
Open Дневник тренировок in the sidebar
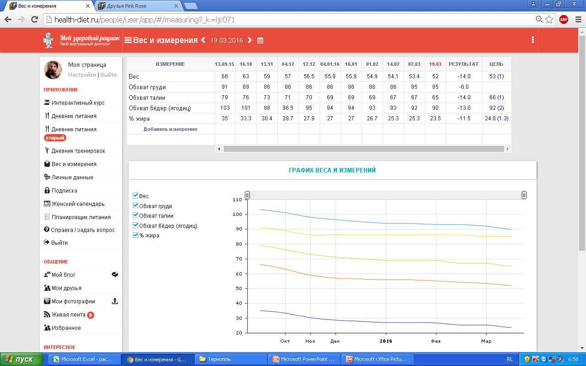tap(78, 151)
